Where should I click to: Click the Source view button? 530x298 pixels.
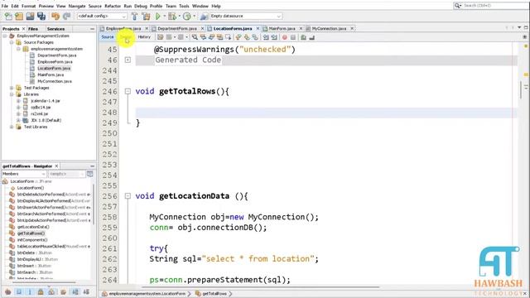coord(108,37)
